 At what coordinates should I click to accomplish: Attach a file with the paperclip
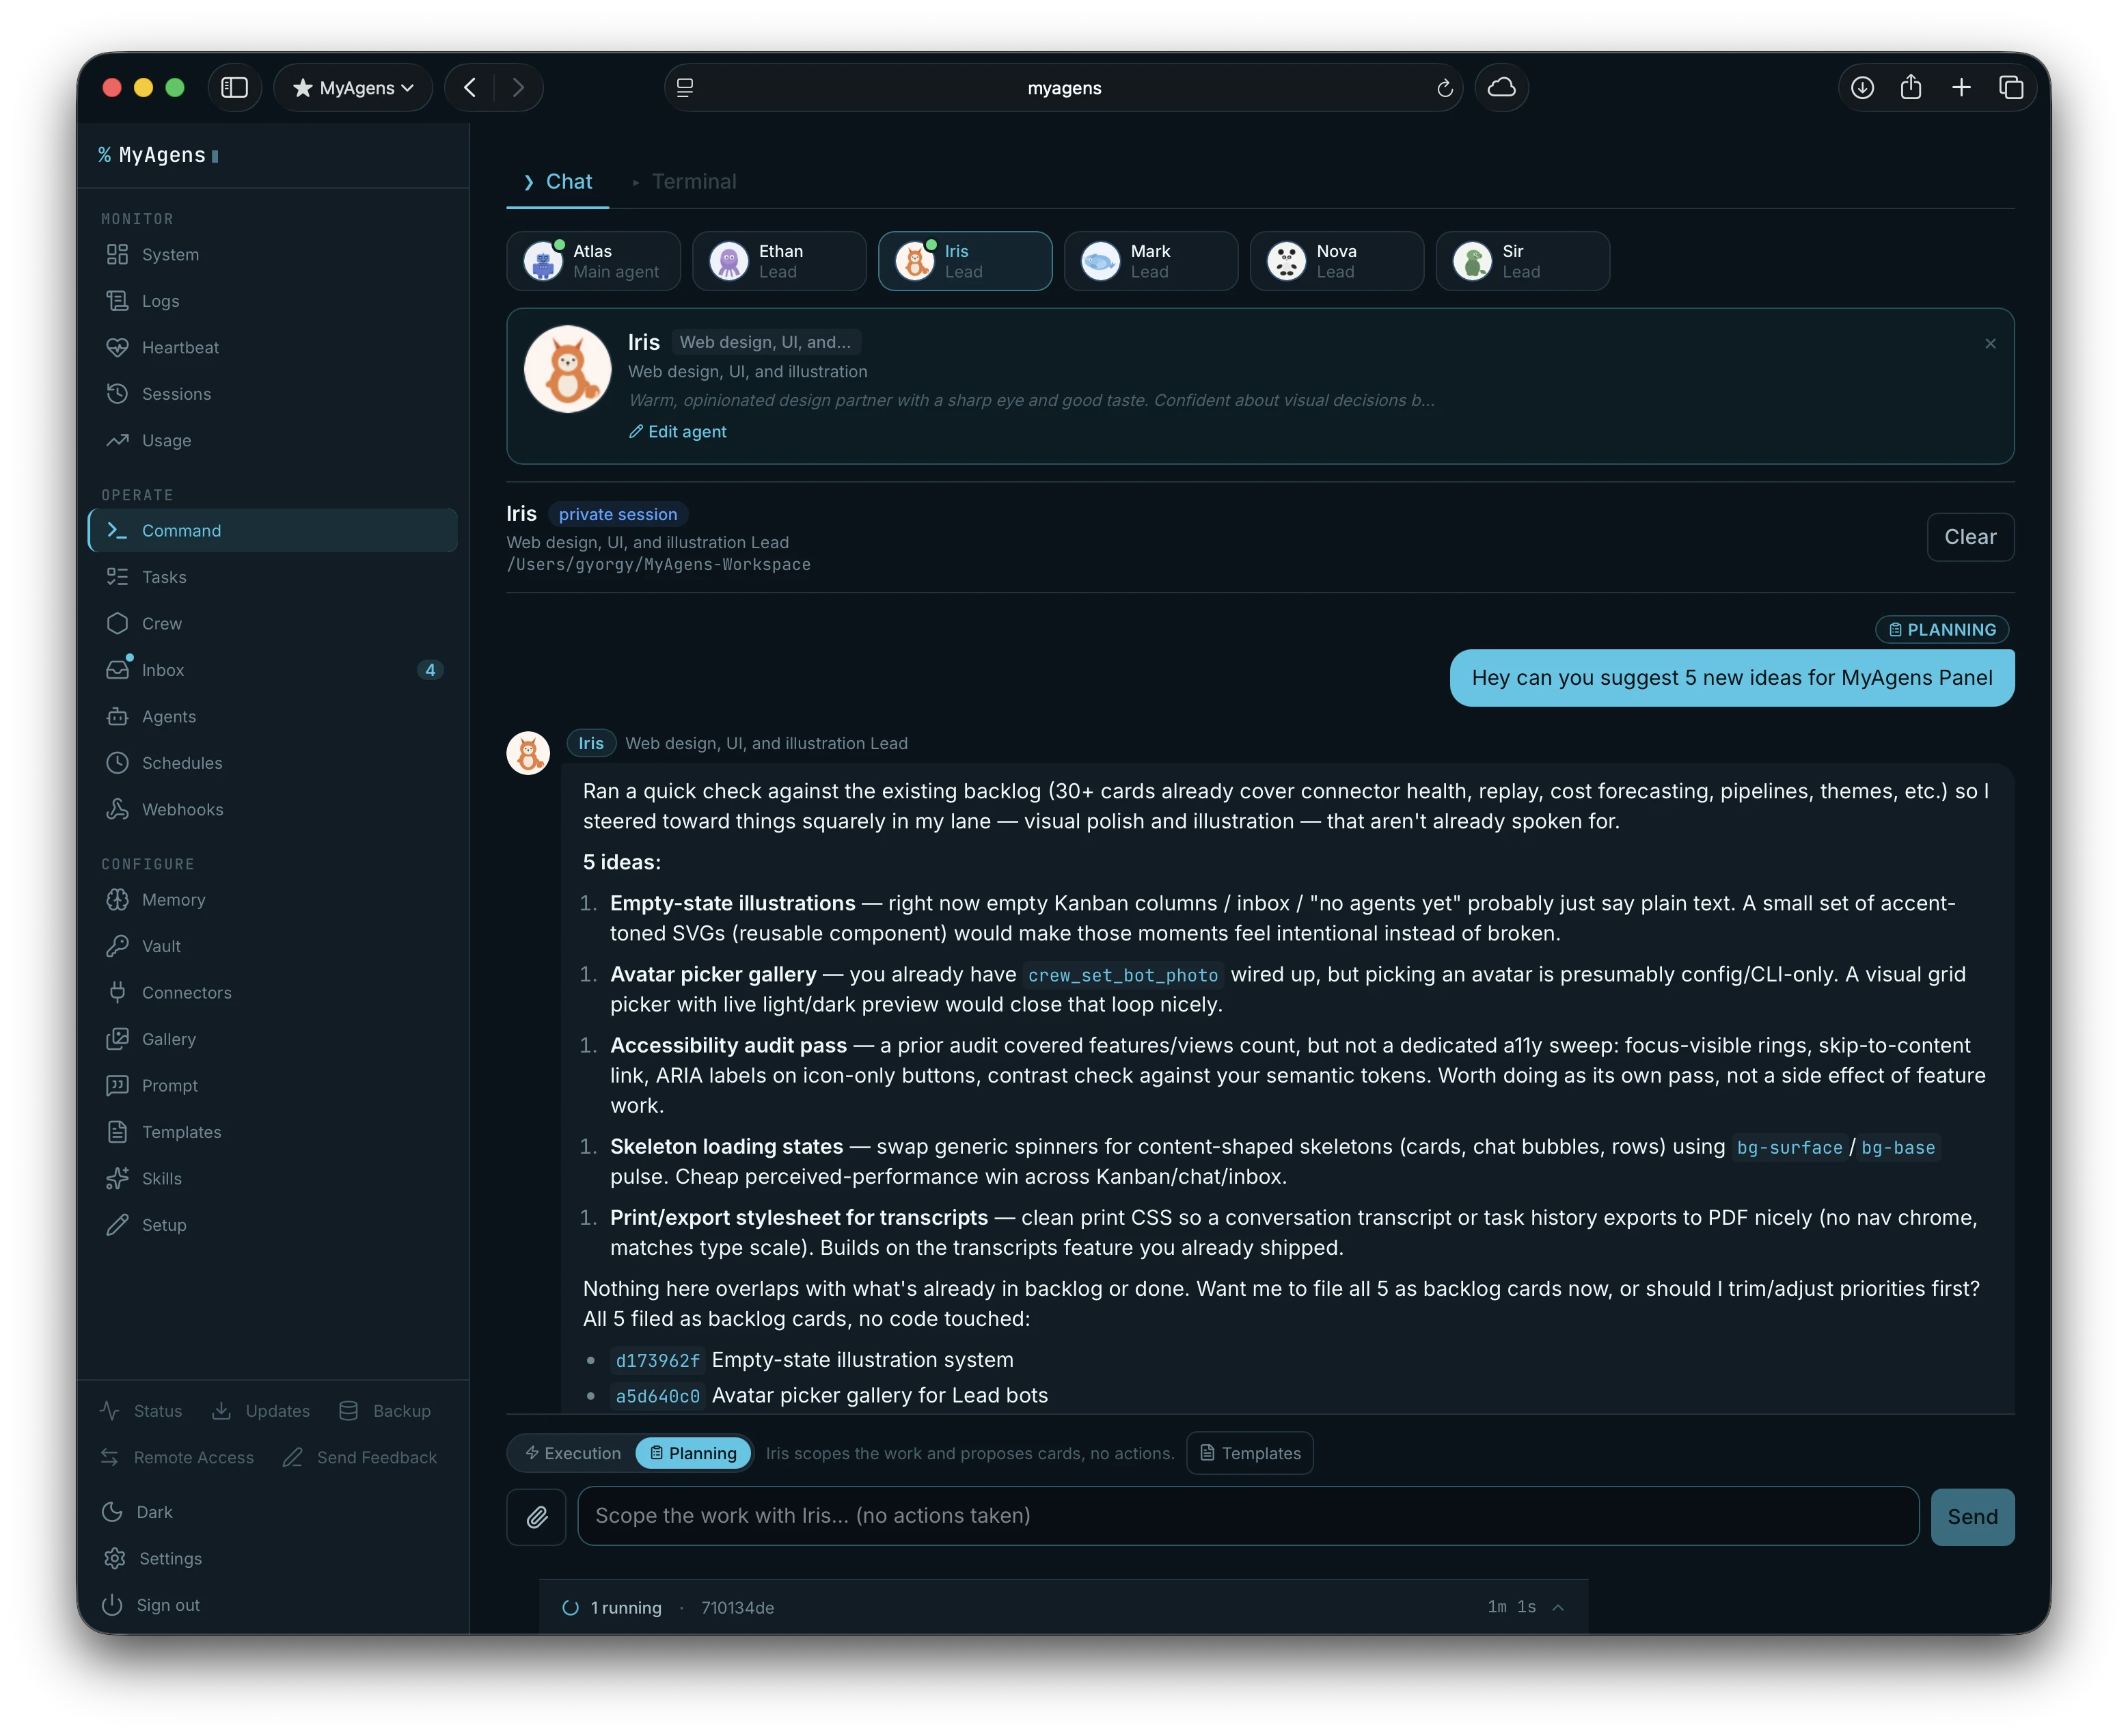pos(537,1516)
